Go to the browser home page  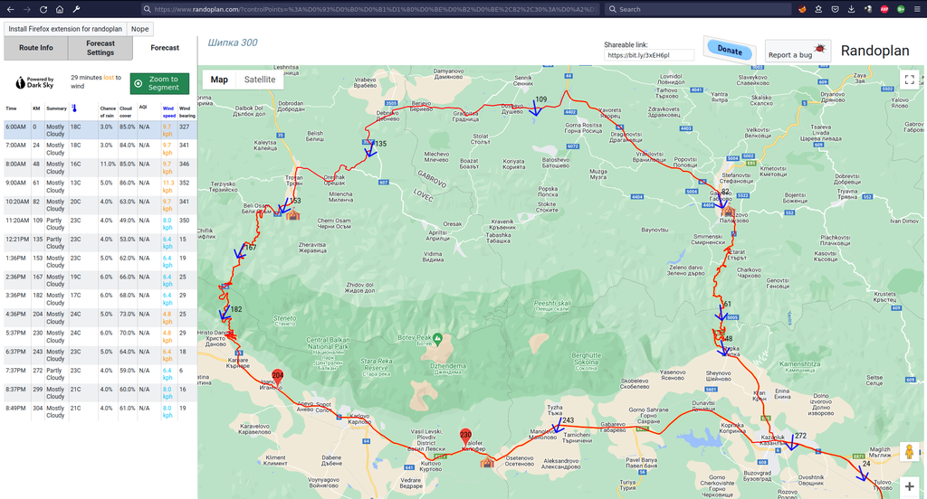click(x=60, y=9)
